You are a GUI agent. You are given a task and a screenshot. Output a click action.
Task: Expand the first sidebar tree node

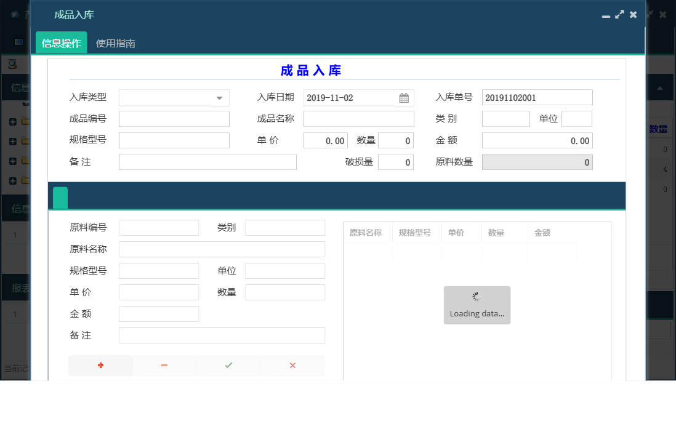pos(12,121)
